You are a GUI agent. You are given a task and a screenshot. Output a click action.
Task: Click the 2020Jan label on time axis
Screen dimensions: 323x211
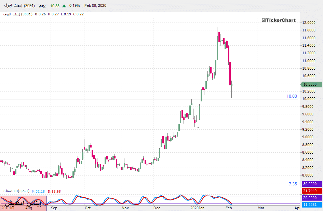[197, 207]
